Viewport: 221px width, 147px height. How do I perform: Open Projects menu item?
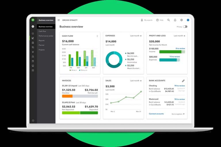coord(41,50)
